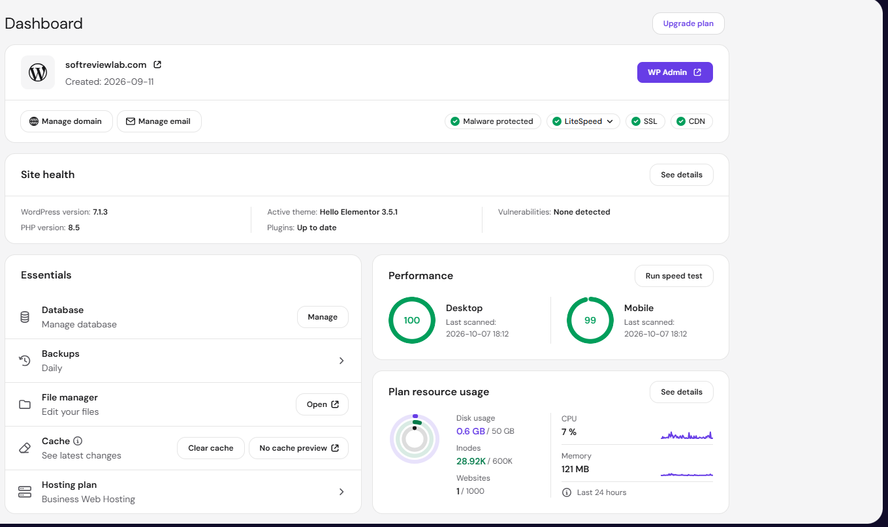
Task: Click the CPU usage sparkline graph
Action: coord(686,434)
